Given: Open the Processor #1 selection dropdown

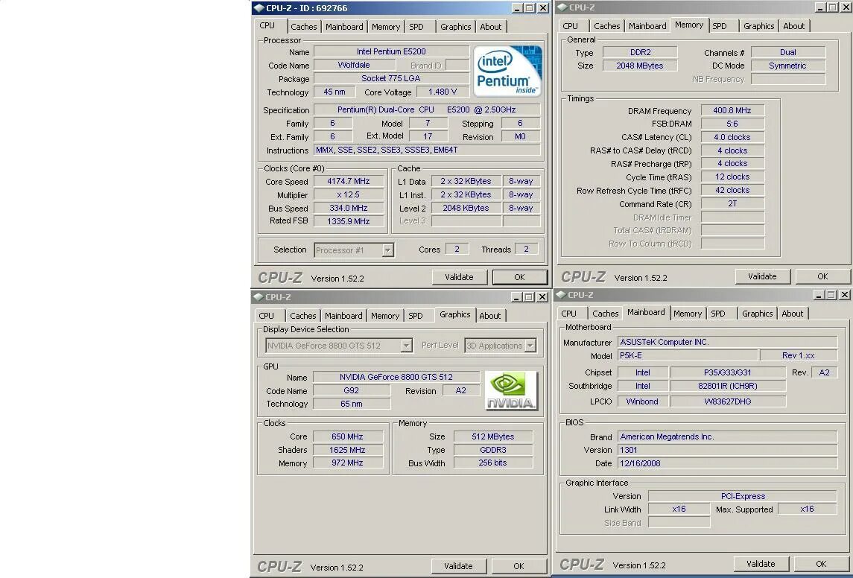Looking at the screenshot, I should tap(387, 250).
